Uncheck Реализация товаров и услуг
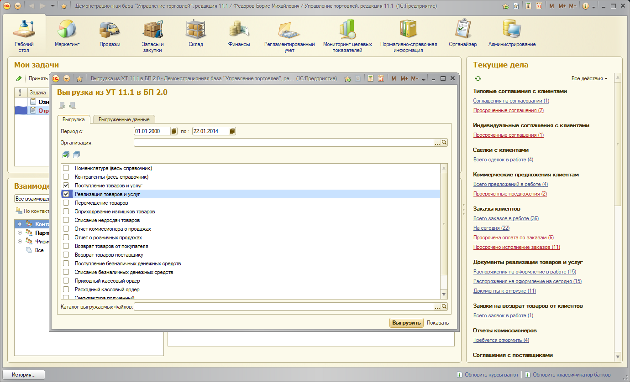Image resolution: width=630 pixels, height=382 pixels. pyautogui.click(x=66, y=194)
